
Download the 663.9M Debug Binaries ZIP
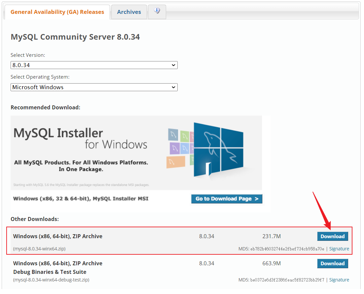click(333, 264)
